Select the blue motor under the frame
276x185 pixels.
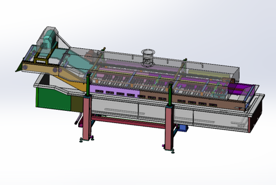(183, 128)
